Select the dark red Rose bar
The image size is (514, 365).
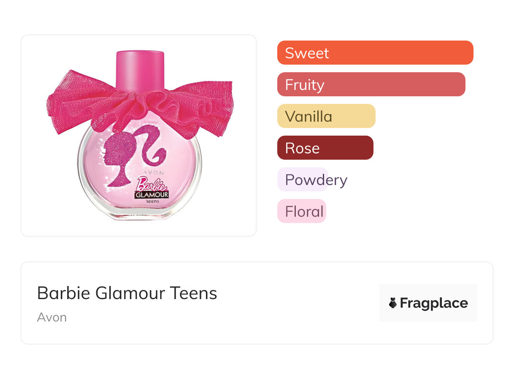coord(325,148)
